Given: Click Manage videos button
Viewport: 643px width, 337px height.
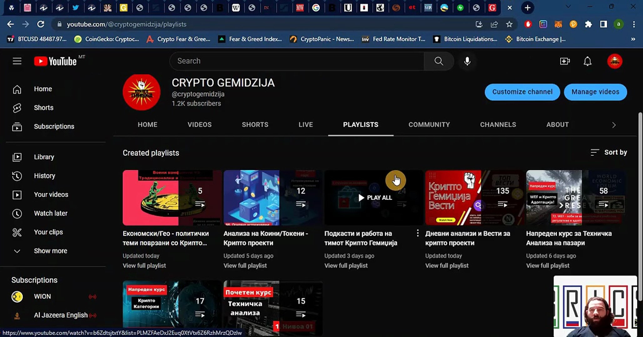Looking at the screenshot, I should (595, 92).
